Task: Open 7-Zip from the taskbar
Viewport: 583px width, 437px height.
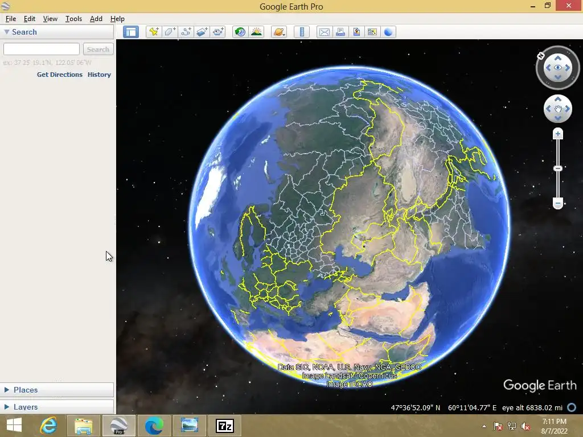Action: click(x=225, y=426)
